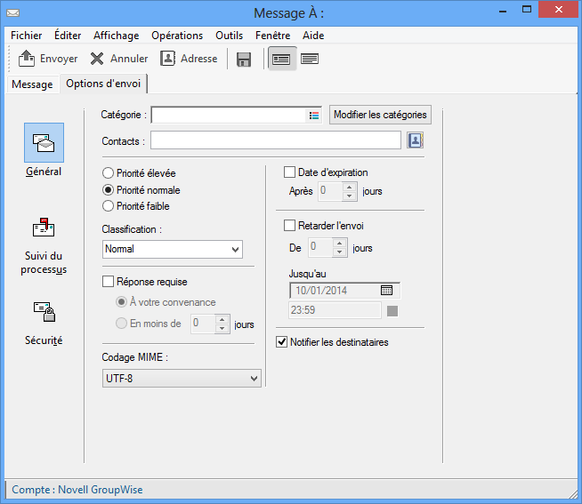Increase Retarder De jours spinner
Viewport: 582px width, 504px height.
point(339,244)
